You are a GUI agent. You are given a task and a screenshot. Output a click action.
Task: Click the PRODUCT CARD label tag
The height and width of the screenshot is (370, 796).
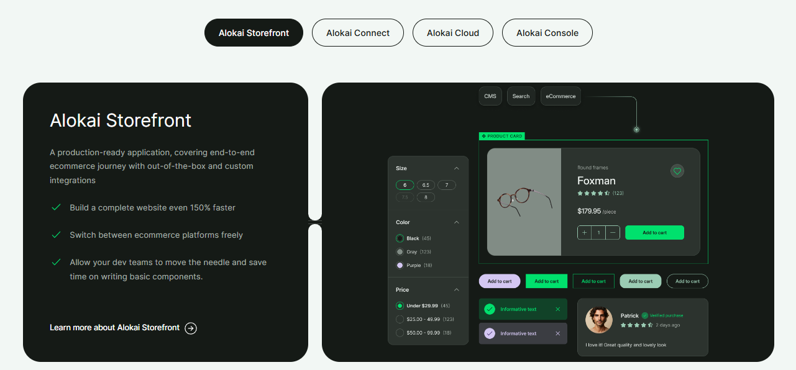tap(502, 136)
